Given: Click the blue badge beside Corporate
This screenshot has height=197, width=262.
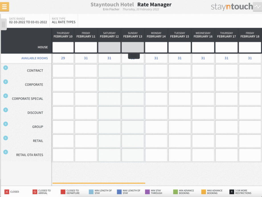Looking at the screenshot, I should 5,82.
